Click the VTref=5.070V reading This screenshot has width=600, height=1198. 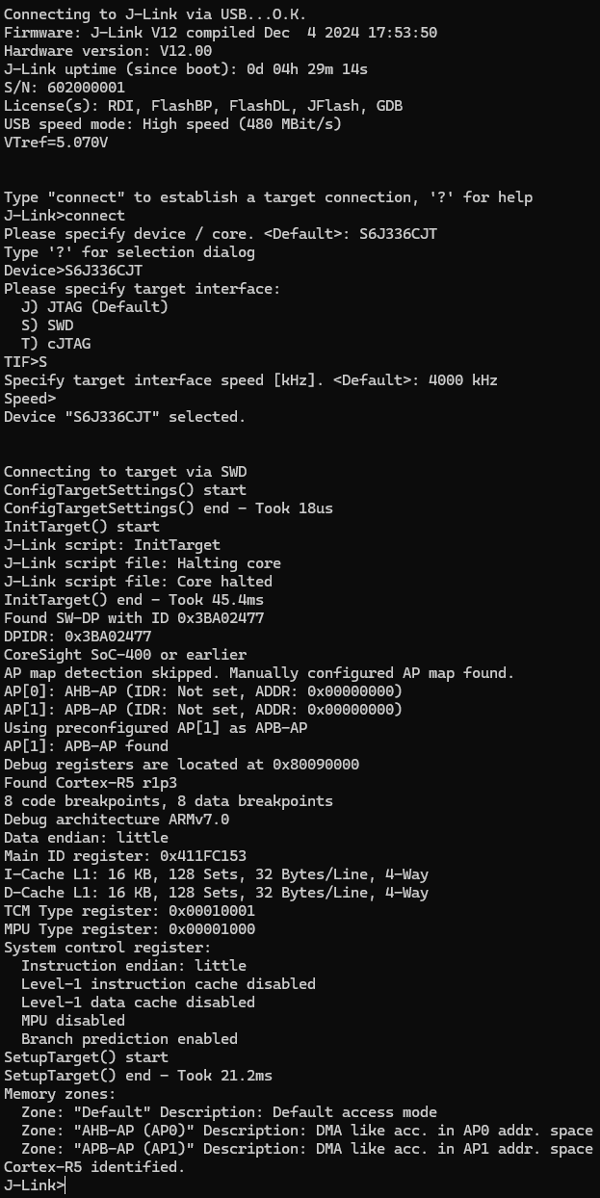[56, 143]
